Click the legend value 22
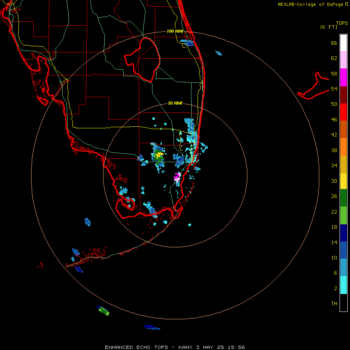Image resolution: width=350 pixels, height=350 pixels. point(334,212)
